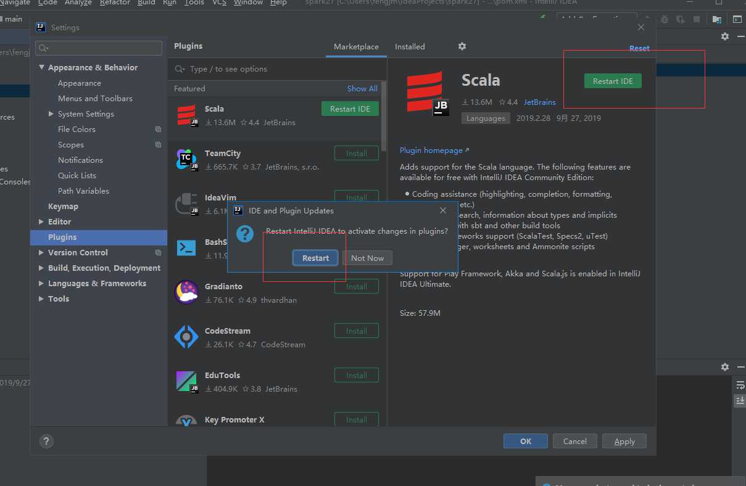Click the question icon in the update dialog
Screen dimensions: 746x486
[x=245, y=234]
